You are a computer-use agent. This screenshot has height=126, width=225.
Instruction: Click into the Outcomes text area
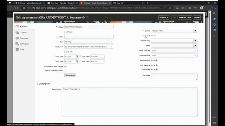click(x=174, y=77)
